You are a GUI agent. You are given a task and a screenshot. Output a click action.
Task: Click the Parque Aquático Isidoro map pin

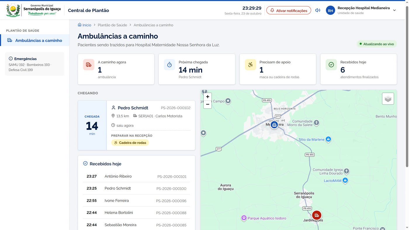[x=244, y=218]
